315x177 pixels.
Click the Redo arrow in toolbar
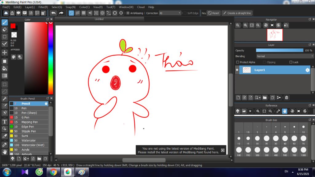61,13
